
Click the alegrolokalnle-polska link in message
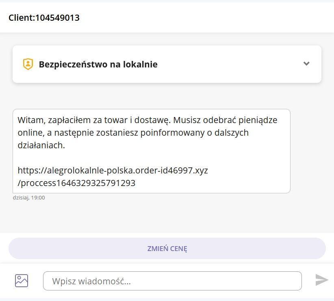pyautogui.click(x=113, y=177)
